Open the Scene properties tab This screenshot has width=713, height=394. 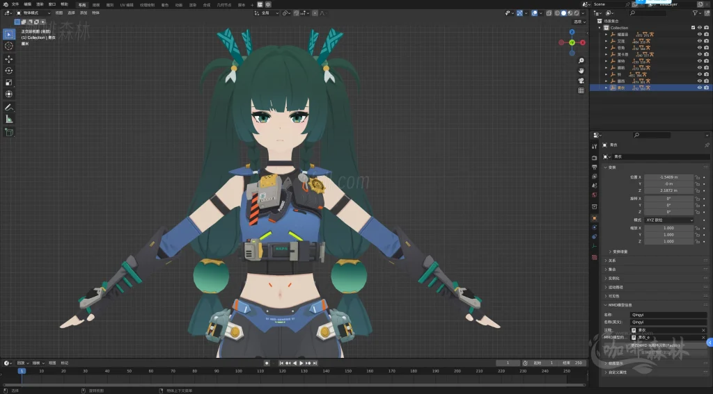[x=595, y=186]
